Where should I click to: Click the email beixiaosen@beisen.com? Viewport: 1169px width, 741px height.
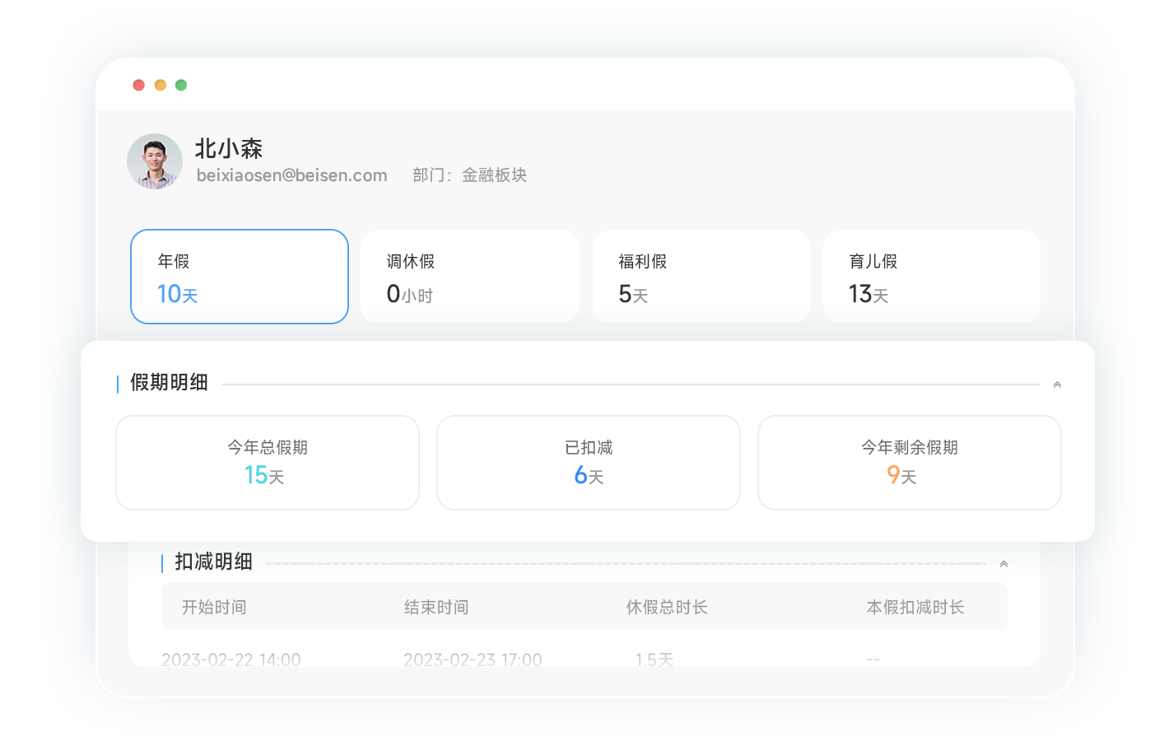tap(291, 175)
